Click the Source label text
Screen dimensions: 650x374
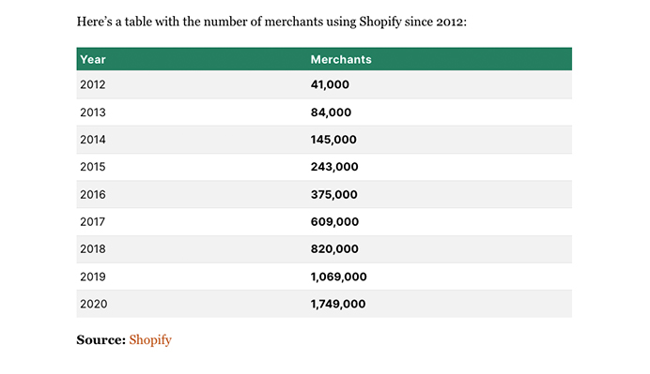point(101,340)
